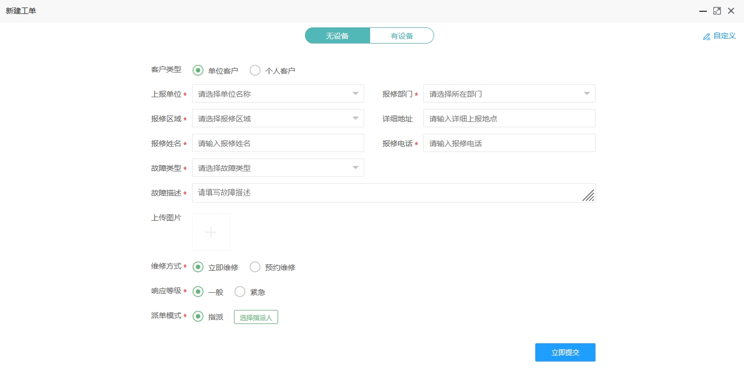Choose 预约维修 repair method
744x390 pixels.
point(255,267)
